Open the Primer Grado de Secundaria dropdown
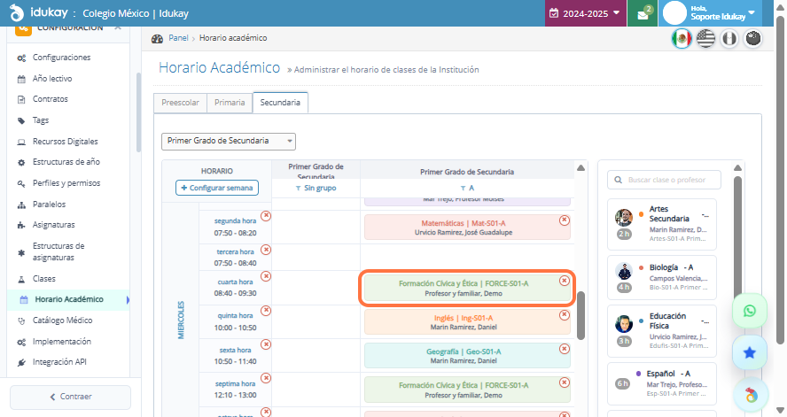This screenshot has height=417, width=787. pyautogui.click(x=229, y=142)
